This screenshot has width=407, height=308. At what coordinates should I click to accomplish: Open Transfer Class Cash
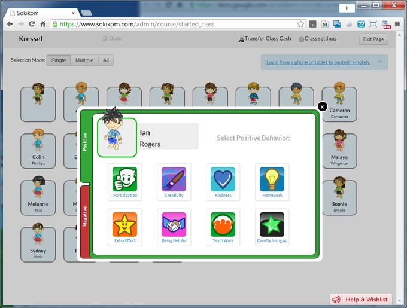coord(265,39)
